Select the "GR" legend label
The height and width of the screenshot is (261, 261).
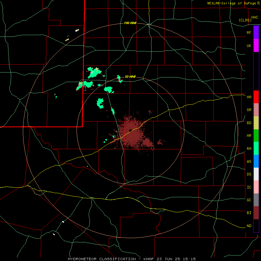pos(249,110)
